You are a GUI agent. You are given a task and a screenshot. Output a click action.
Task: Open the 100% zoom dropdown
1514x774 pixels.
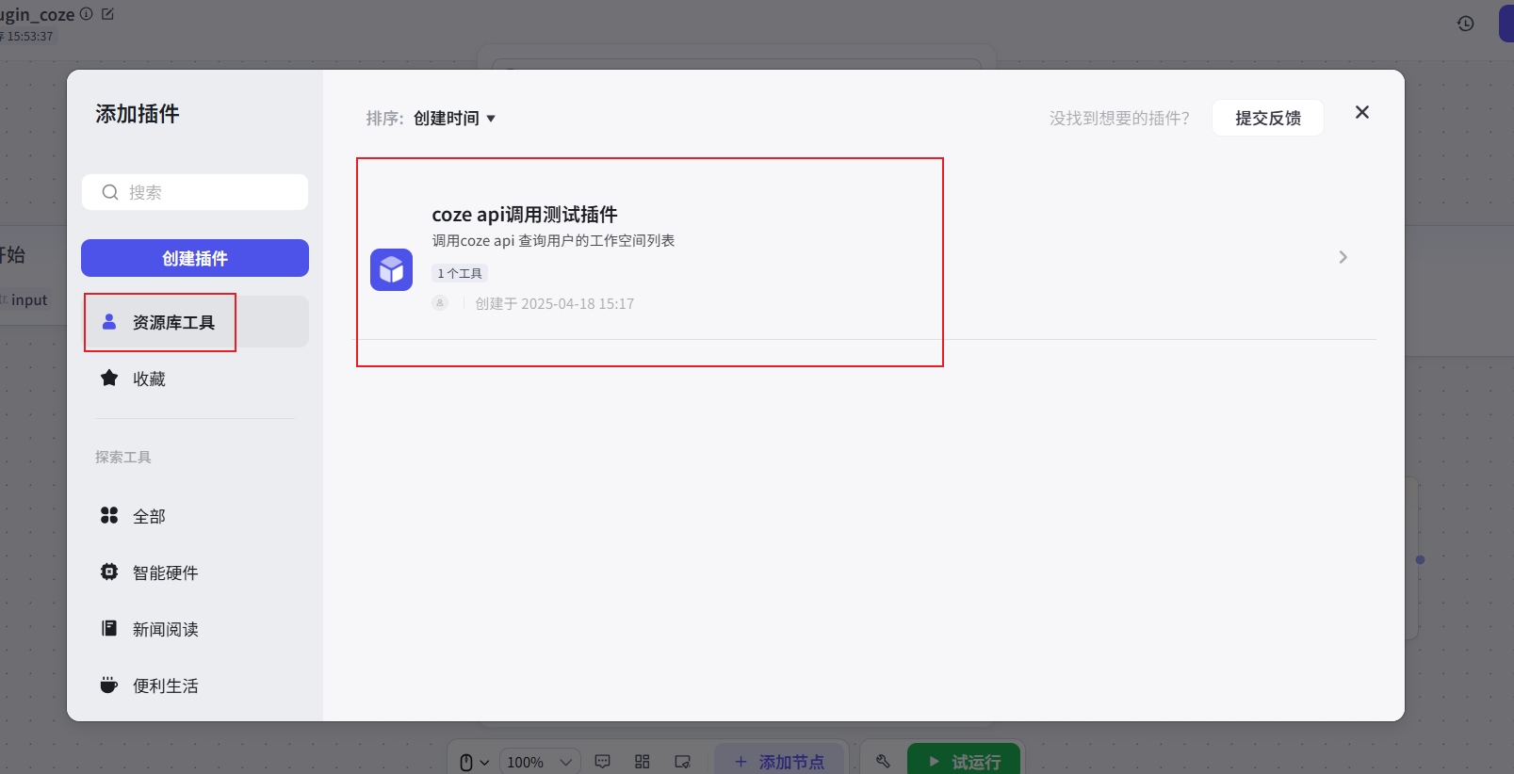coord(539,762)
